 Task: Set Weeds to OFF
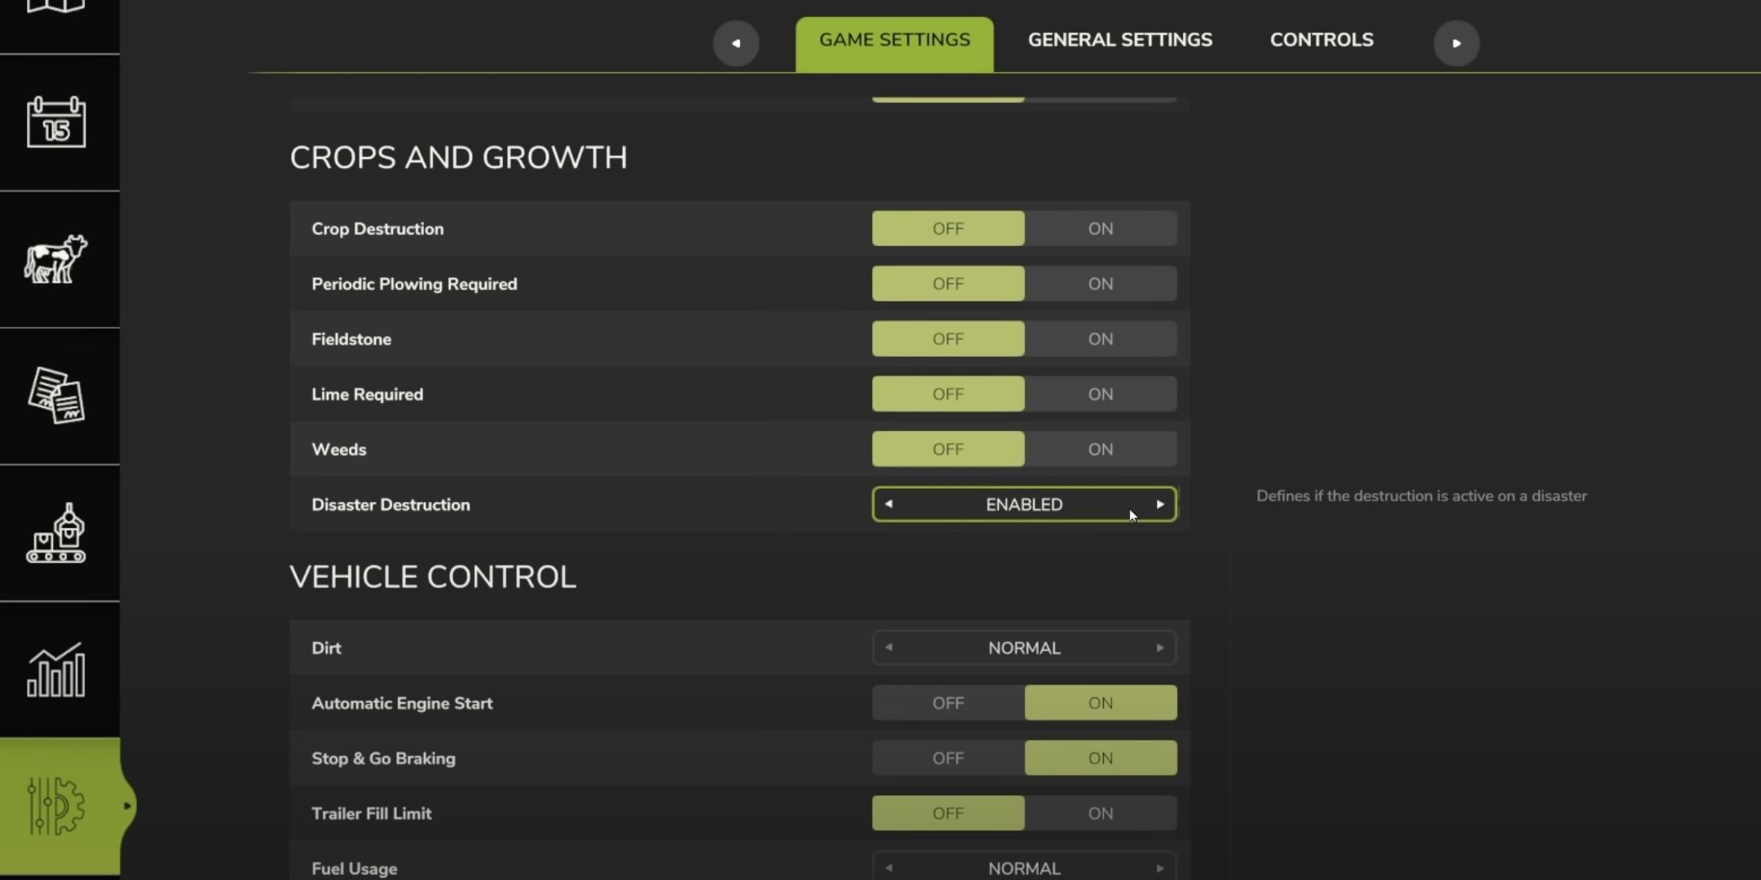pyautogui.click(x=948, y=449)
